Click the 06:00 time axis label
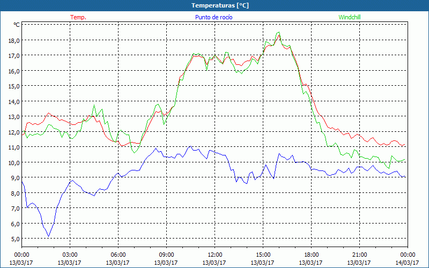Image resolution: width=429 pixels, height=268 pixels. pyautogui.click(x=118, y=255)
